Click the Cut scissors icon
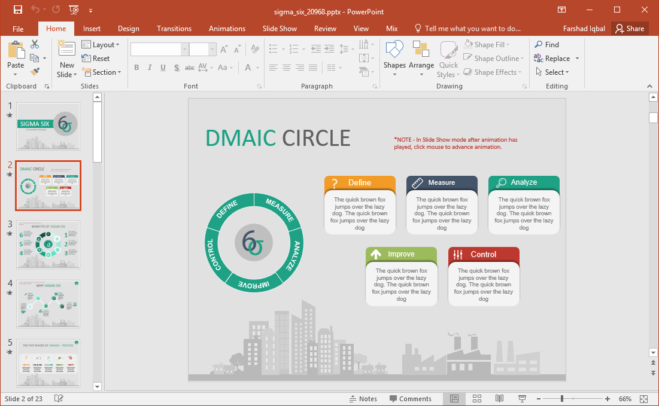The height and width of the screenshot is (406, 659). (x=35, y=44)
